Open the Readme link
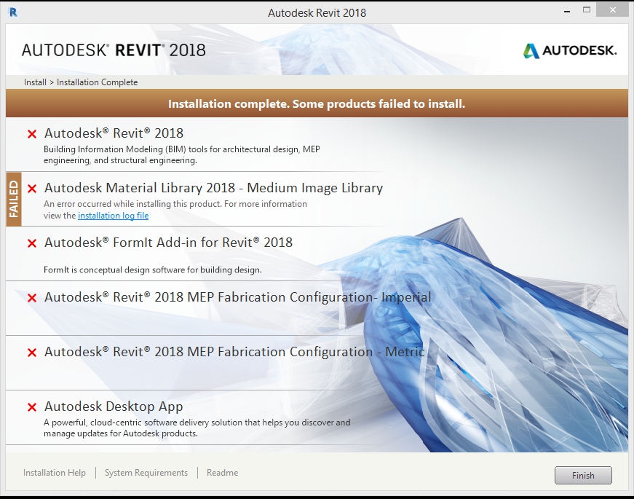Viewport: 634px width, 499px height. click(223, 473)
